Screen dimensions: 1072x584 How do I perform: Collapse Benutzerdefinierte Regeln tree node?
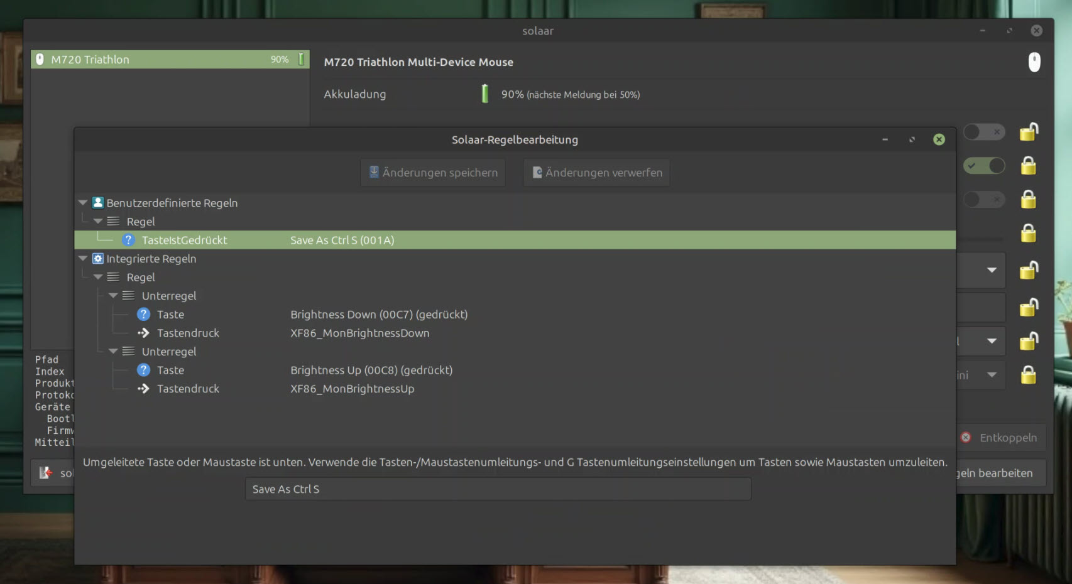(83, 203)
